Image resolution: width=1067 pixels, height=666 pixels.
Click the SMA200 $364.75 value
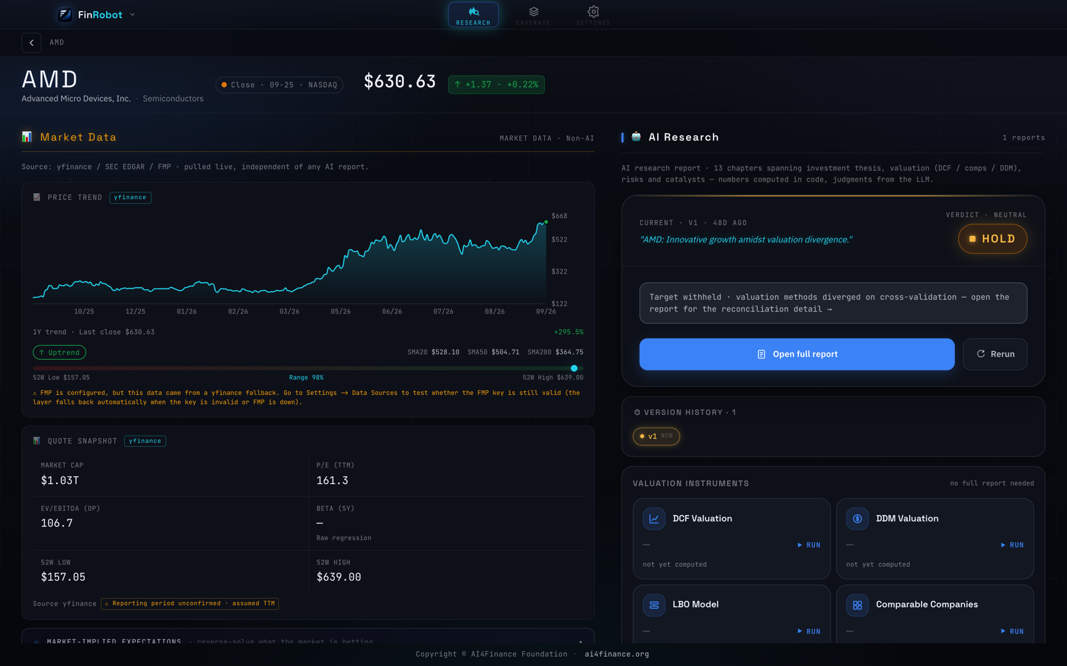[556, 352]
